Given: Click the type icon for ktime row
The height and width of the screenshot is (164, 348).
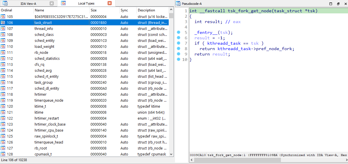Looking at the screenshot, I should point(3,112).
